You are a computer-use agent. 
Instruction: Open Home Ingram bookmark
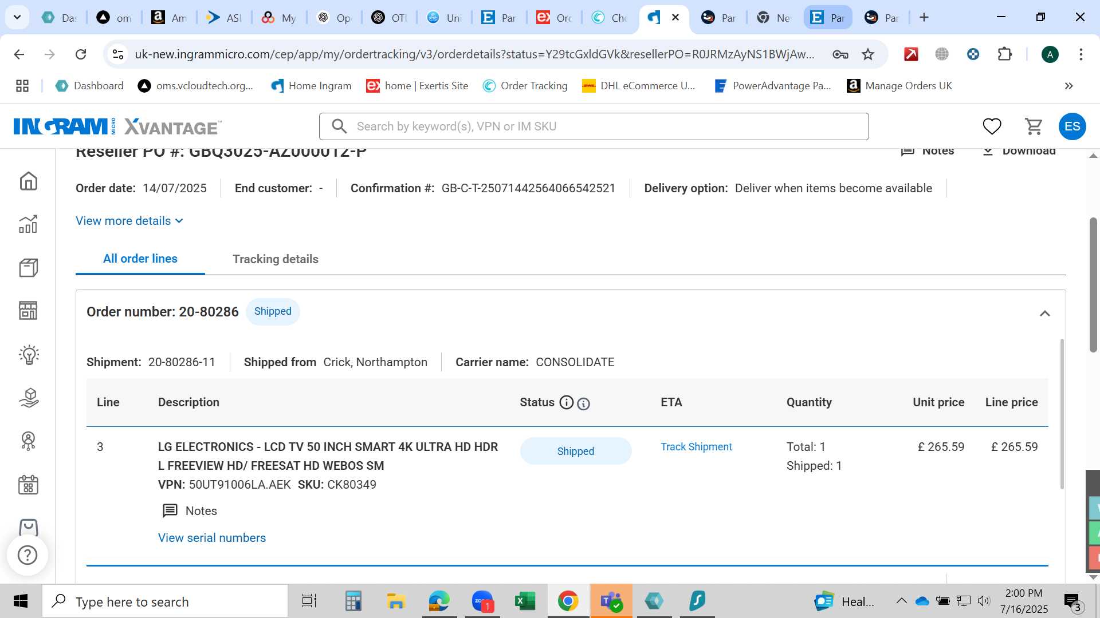click(x=312, y=86)
